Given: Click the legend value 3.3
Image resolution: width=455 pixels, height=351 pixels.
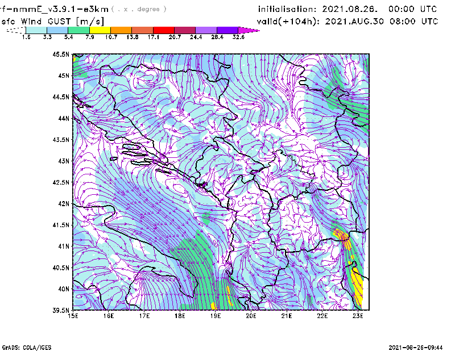Looking at the screenshot, I should click(x=47, y=37).
